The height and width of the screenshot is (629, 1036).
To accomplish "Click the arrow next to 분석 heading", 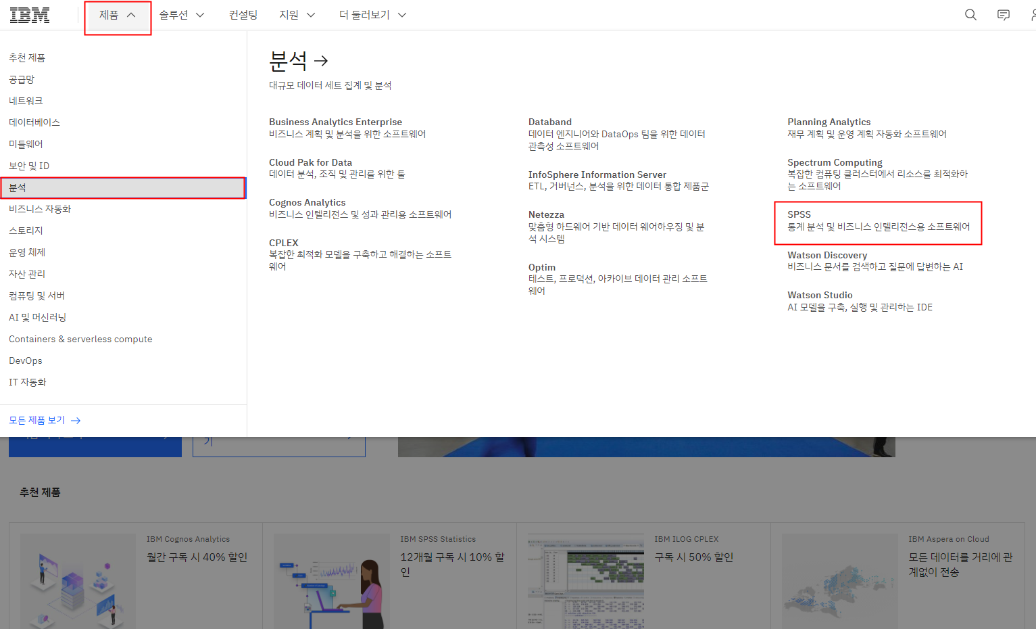I will pyautogui.click(x=322, y=61).
